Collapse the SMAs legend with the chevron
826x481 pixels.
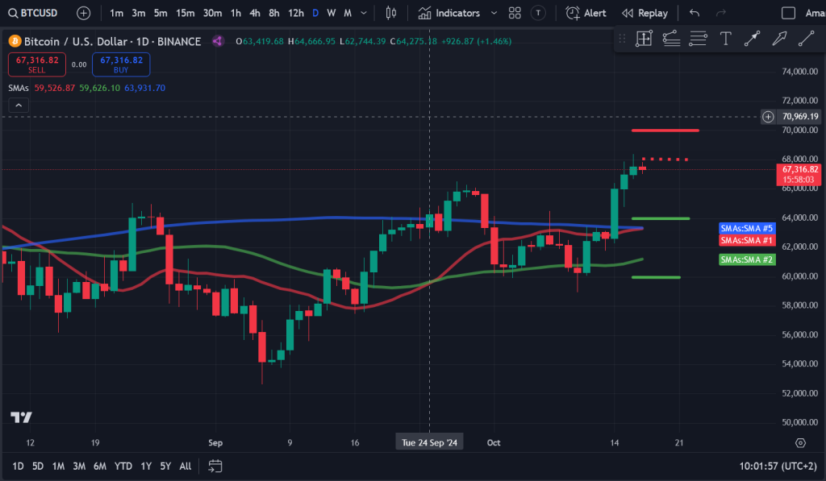click(18, 105)
